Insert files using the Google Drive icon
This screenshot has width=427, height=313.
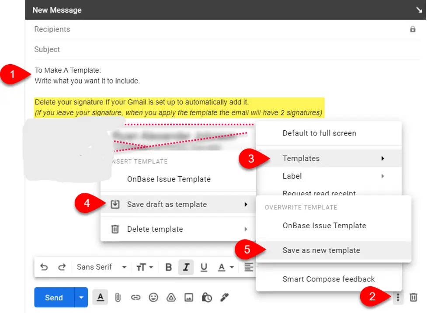pos(171,297)
